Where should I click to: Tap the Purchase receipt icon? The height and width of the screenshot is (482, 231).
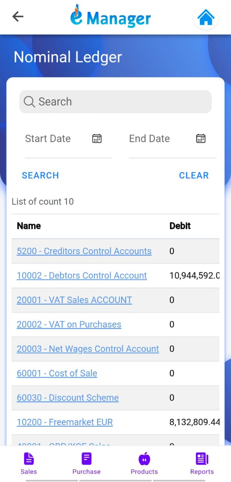[x=87, y=459]
